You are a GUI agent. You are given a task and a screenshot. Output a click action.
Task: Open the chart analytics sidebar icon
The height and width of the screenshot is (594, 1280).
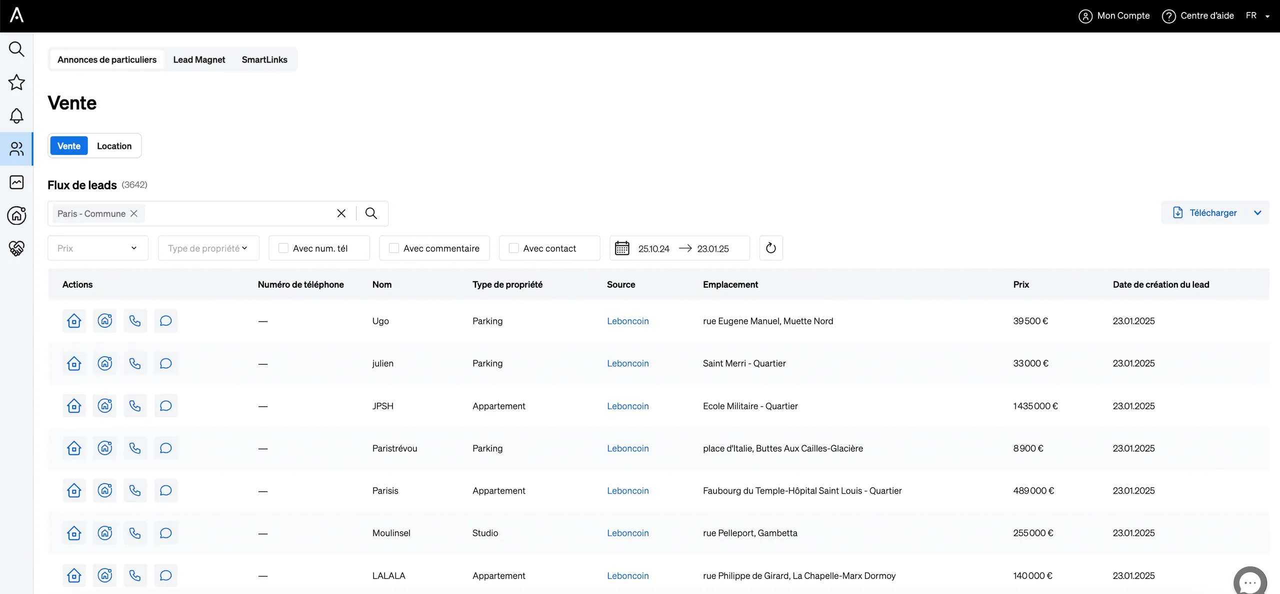click(16, 182)
